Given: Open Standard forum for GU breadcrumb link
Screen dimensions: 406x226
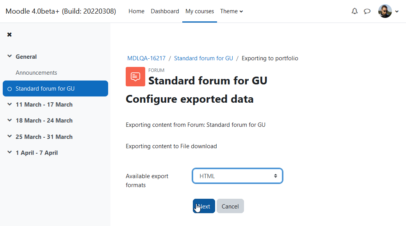Looking at the screenshot, I should coord(203,58).
